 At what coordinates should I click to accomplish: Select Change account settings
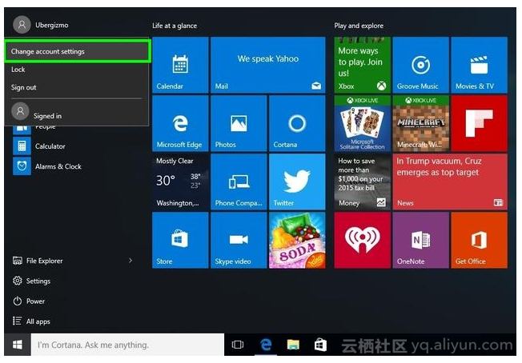coord(77,51)
